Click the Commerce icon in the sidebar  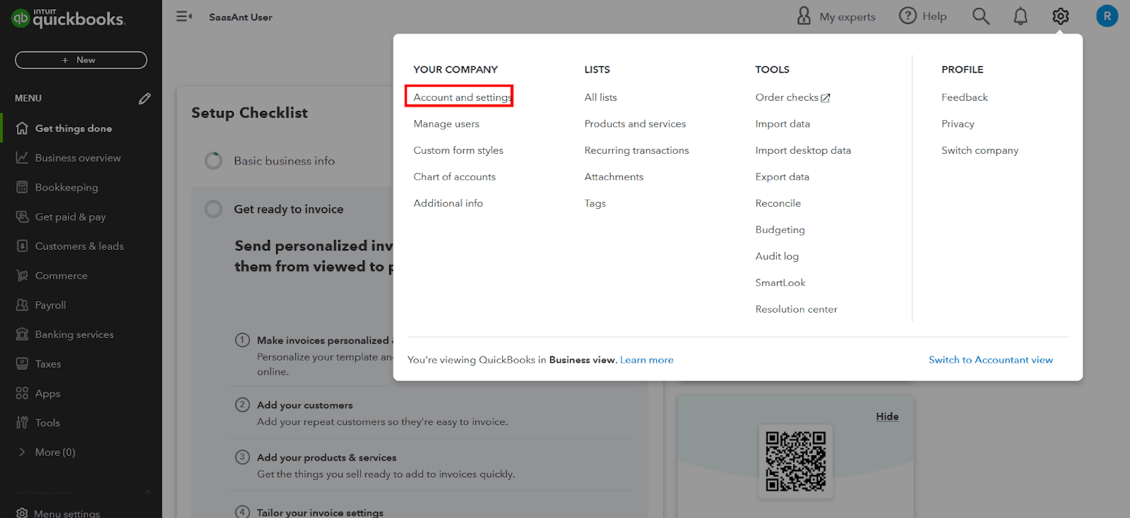click(22, 275)
